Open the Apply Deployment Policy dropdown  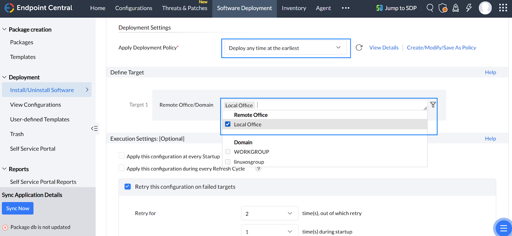tap(286, 48)
